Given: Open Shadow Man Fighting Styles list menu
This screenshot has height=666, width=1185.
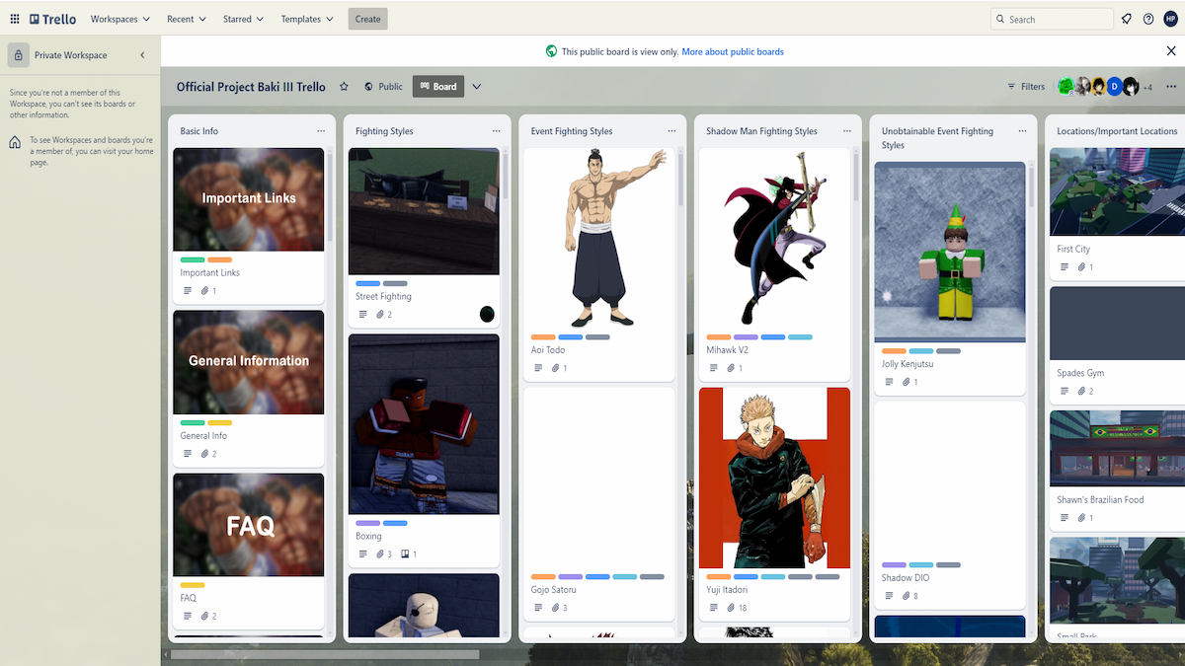Looking at the screenshot, I should (846, 131).
